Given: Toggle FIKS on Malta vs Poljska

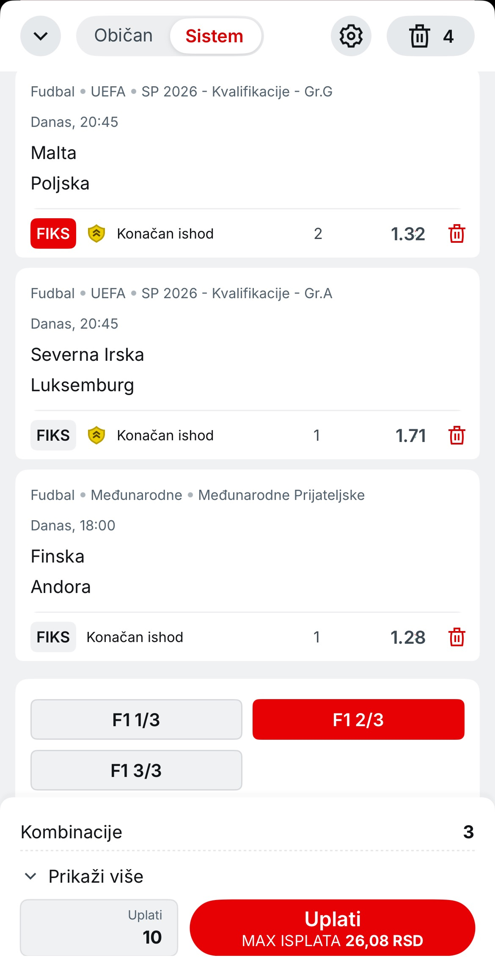Looking at the screenshot, I should (53, 233).
